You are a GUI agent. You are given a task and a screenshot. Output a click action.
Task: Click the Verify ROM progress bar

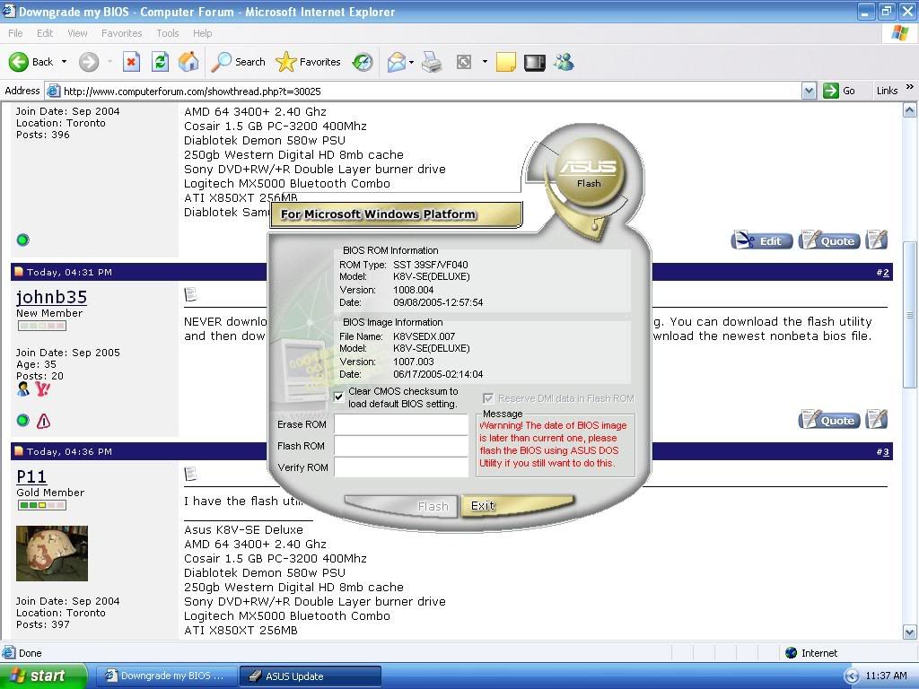(401, 467)
